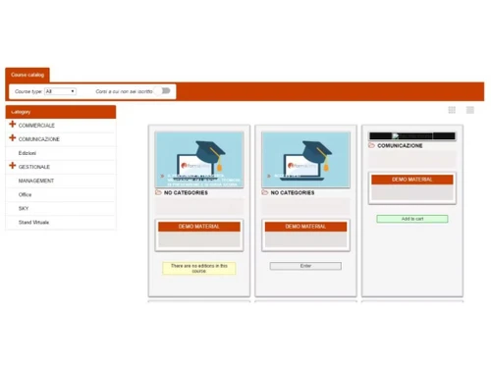Viewport: 491px width, 368px height.
Task: Expand the GESTIONALE category plus
Action: [x=13, y=165]
